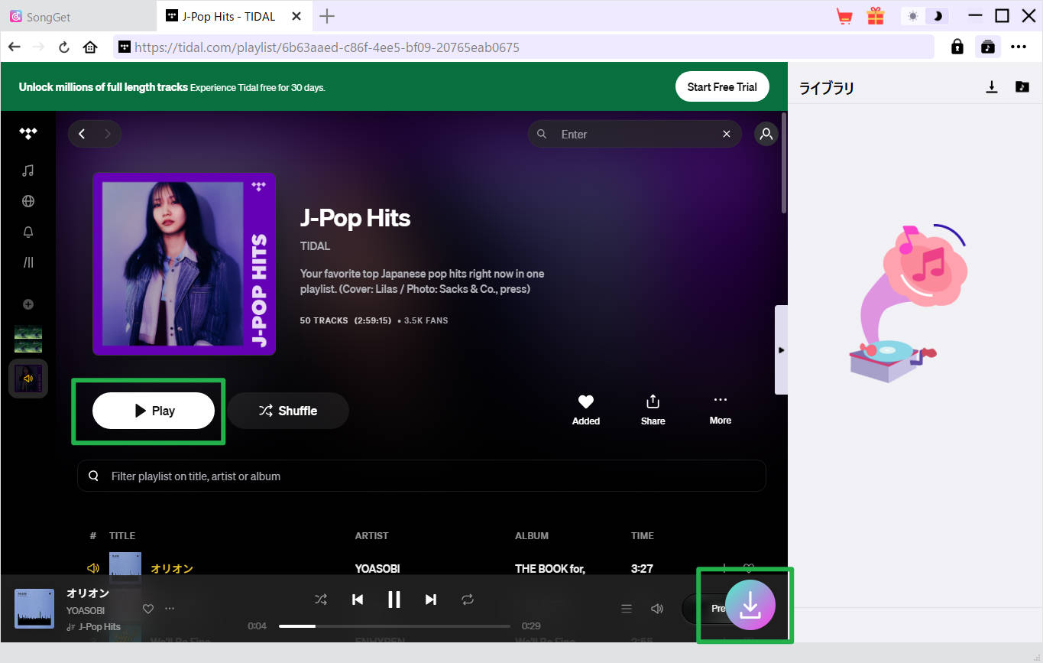Open My Collection sidebar icon
This screenshot has width=1043, height=663.
pos(28,262)
